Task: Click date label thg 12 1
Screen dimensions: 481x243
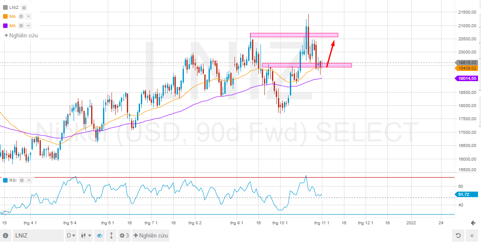Action: click(x=365, y=223)
